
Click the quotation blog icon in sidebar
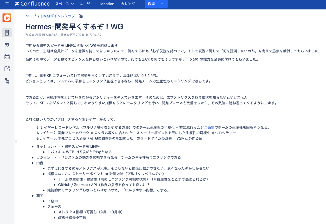(7, 45)
